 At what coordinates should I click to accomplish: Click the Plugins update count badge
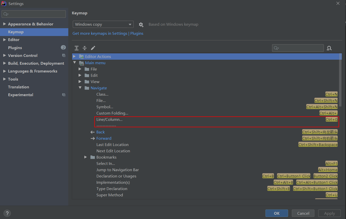point(63,47)
